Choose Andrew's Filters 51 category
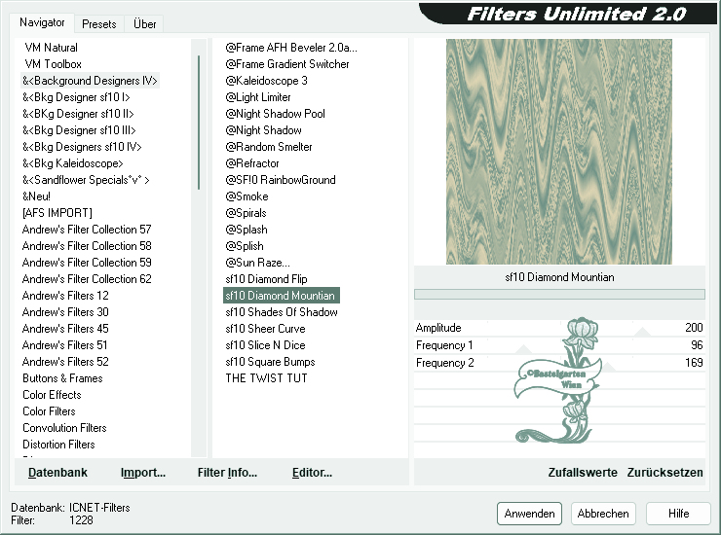Screen dimensions: 721x535 pos(65,345)
